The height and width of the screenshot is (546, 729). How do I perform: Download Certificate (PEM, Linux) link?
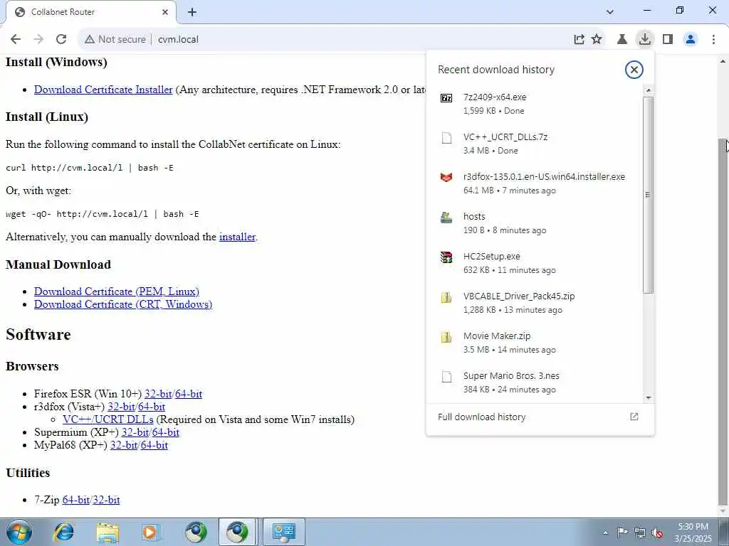tap(117, 291)
